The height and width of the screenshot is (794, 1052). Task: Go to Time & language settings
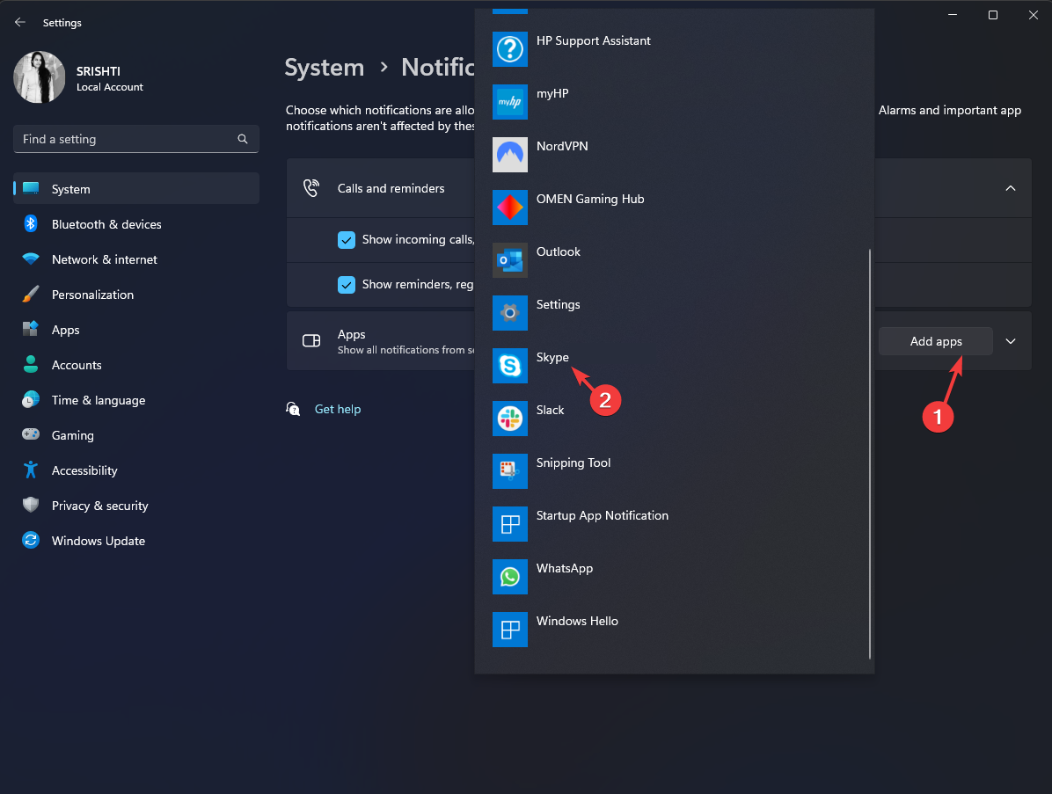[x=136, y=400]
